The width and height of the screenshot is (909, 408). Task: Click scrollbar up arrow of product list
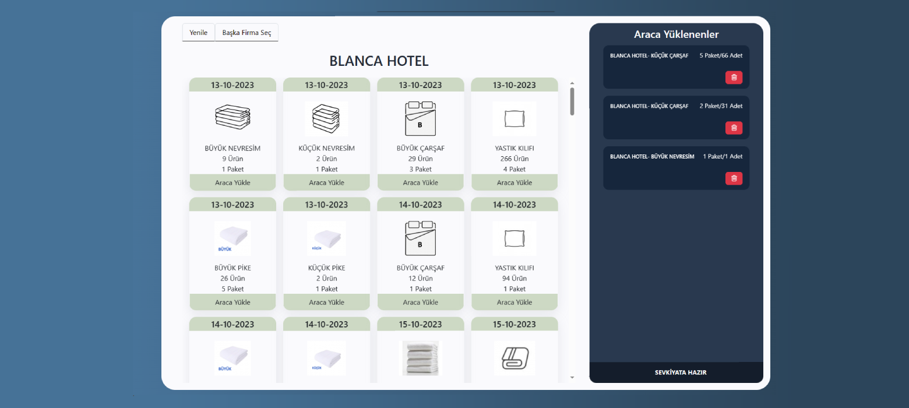point(572,83)
